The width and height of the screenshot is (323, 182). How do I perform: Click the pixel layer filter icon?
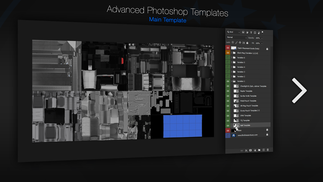[243, 32]
